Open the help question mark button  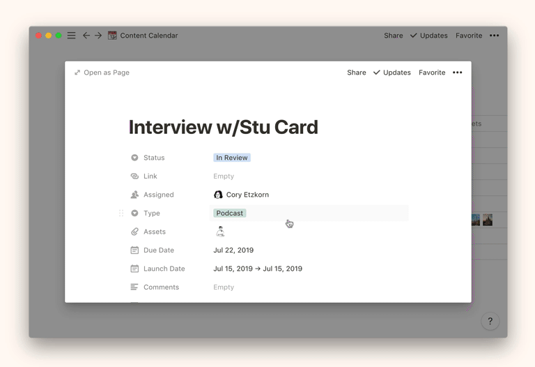490,321
